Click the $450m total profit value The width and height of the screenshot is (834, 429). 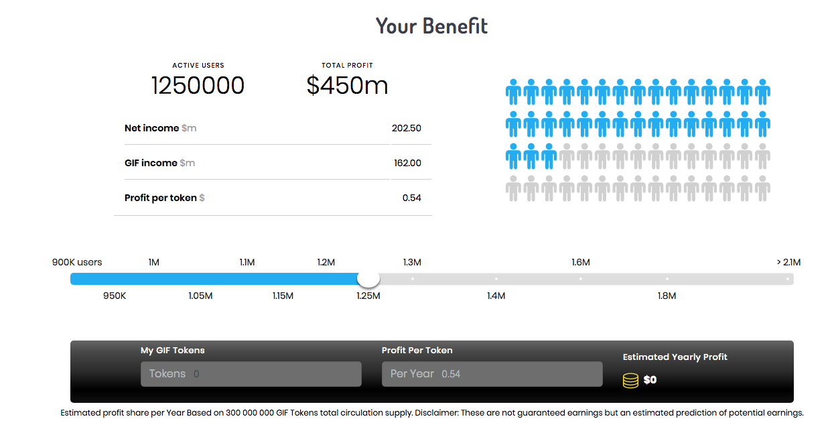(347, 86)
